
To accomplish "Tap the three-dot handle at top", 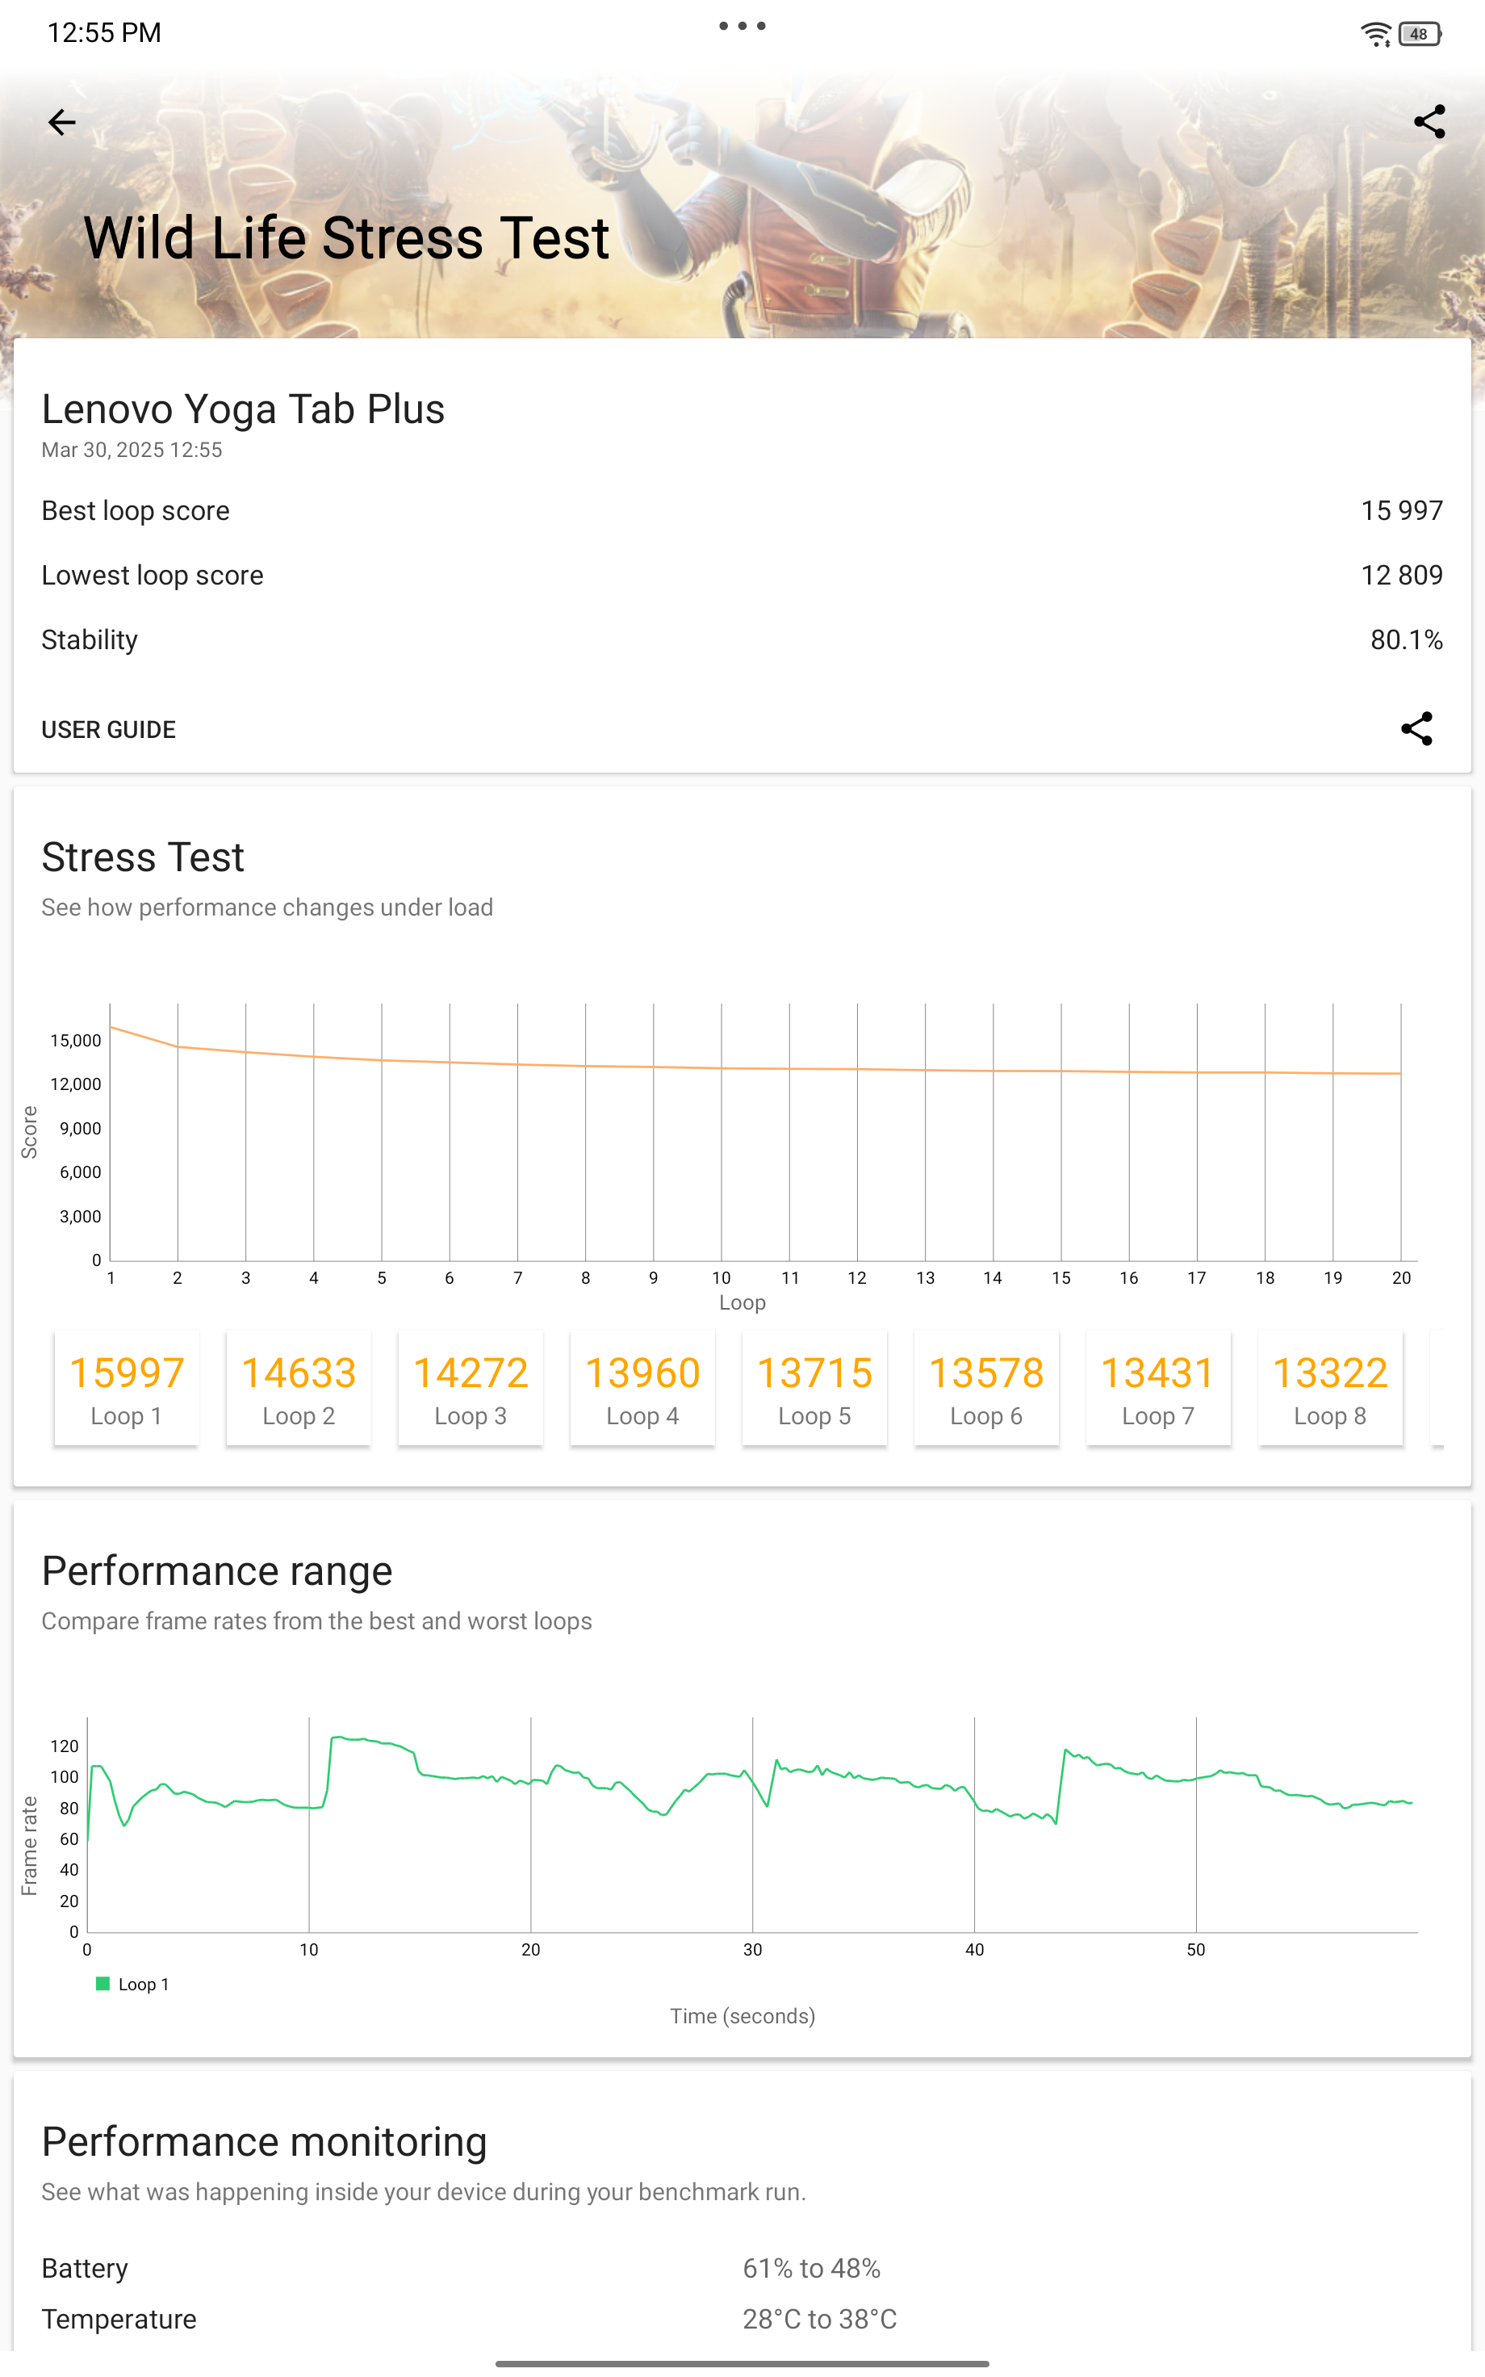I will tap(742, 27).
